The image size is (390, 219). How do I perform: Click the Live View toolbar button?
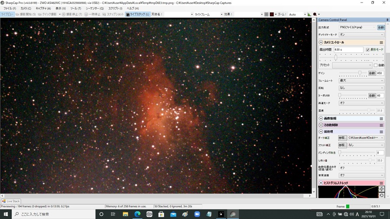7,14
